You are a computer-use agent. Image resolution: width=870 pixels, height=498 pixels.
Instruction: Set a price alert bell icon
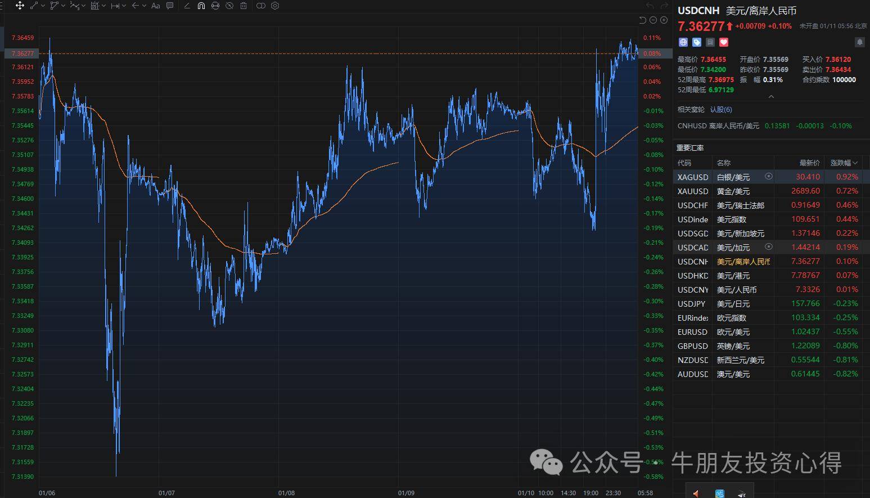pyautogui.click(x=860, y=42)
